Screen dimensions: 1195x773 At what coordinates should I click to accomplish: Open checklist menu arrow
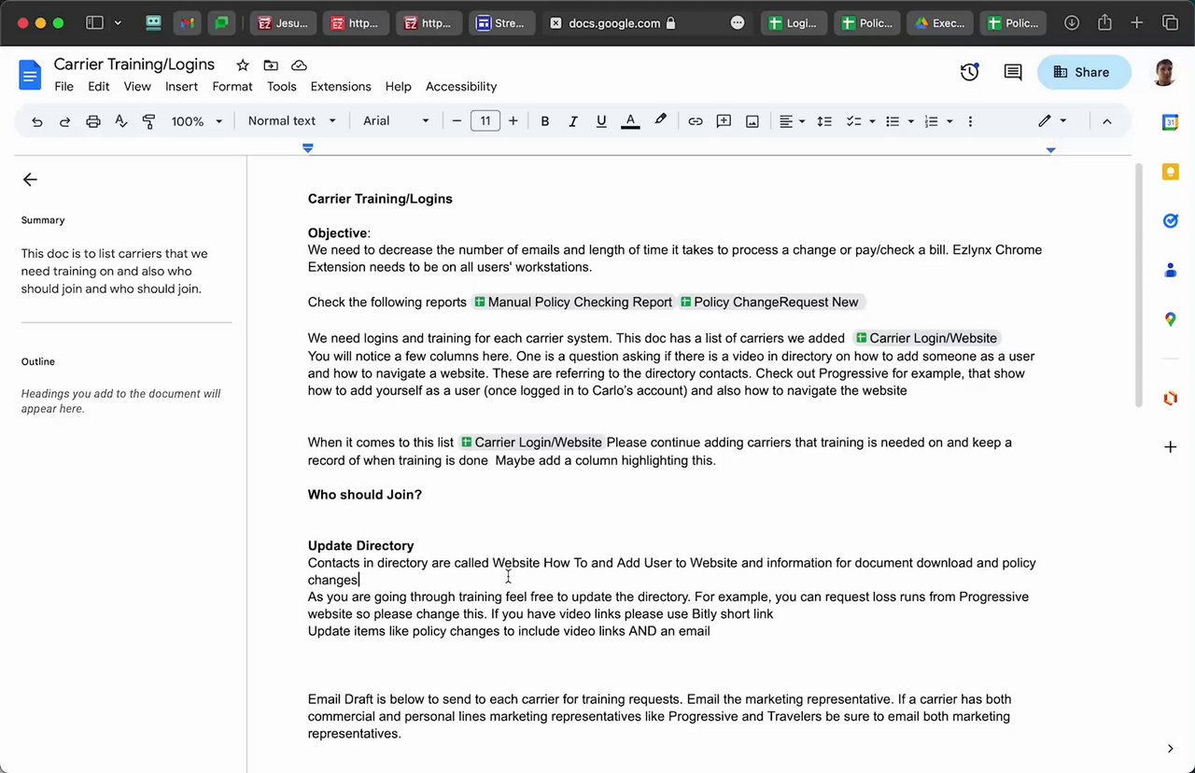(x=872, y=121)
